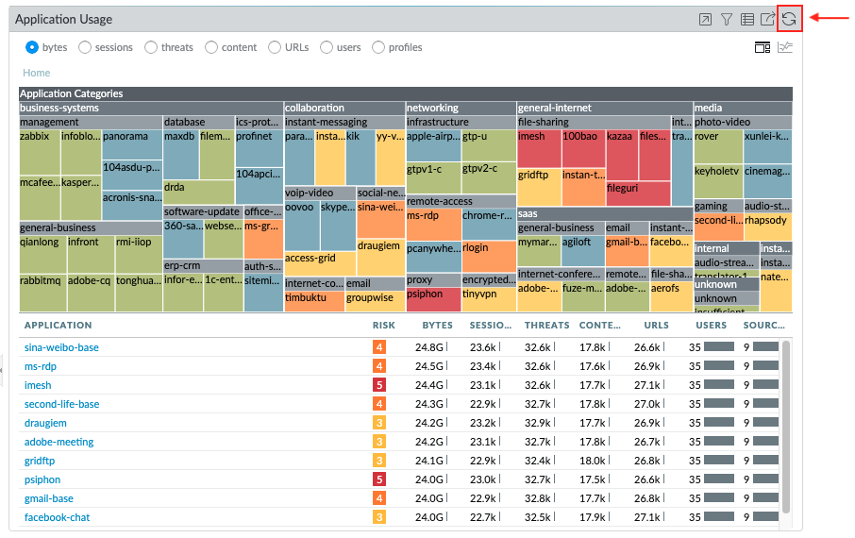This screenshot has width=855, height=538.
Task: Select the threats radio button
Action: [151, 47]
